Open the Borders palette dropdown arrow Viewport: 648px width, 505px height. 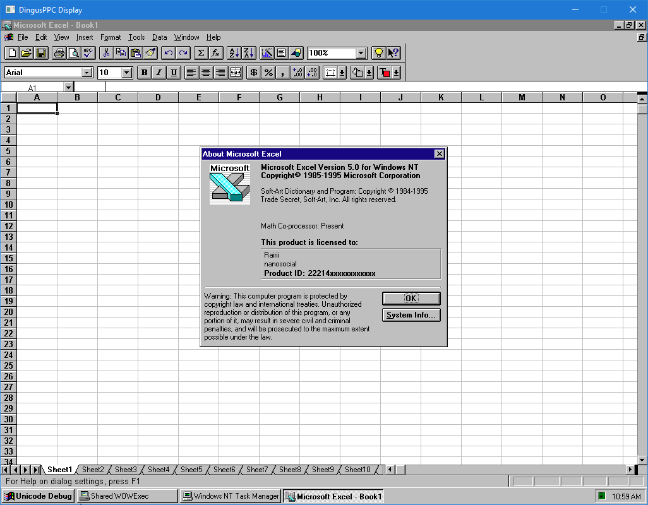(x=342, y=73)
